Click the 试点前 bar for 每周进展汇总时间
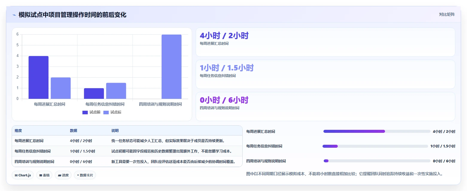This screenshot has width=467, height=191. 39,77
